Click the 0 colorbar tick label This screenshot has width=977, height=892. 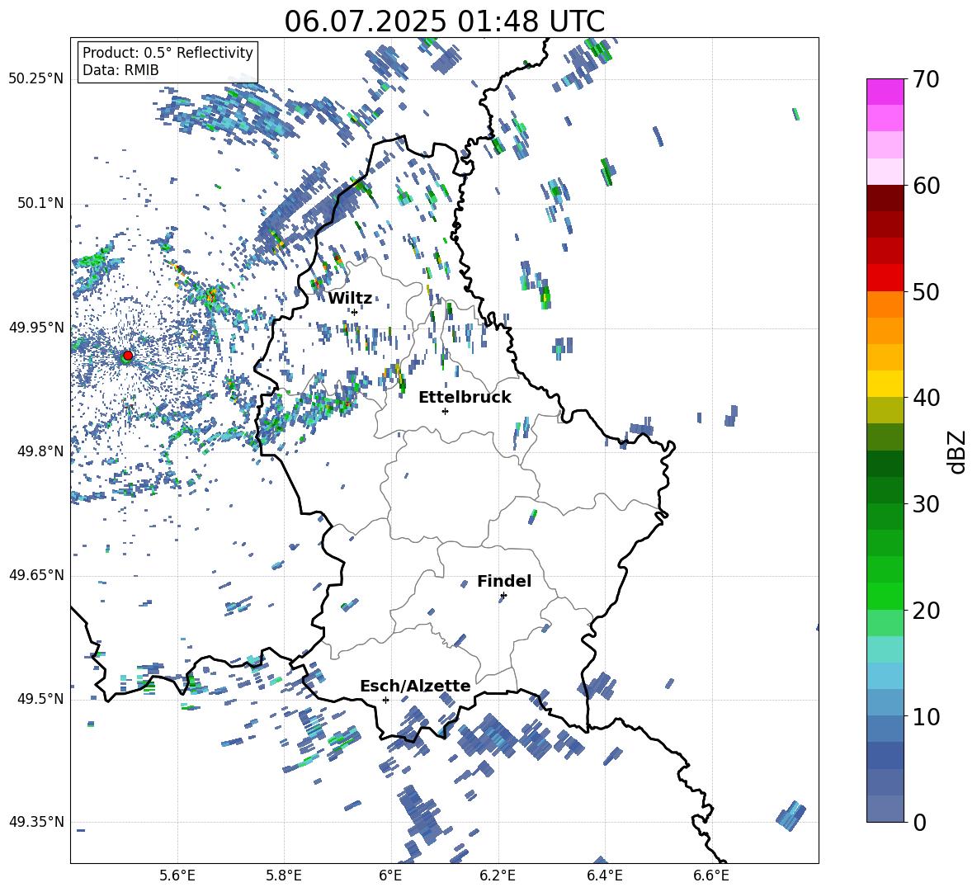point(919,823)
